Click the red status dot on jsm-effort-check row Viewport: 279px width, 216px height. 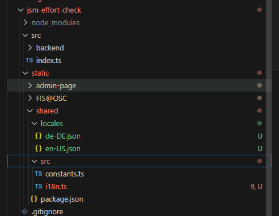point(260,10)
